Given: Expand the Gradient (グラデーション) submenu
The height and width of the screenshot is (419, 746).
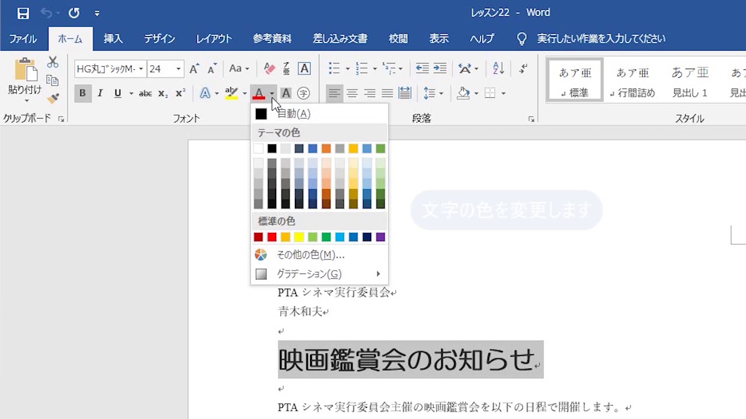Looking at the screenshot, I should (319, 274).
